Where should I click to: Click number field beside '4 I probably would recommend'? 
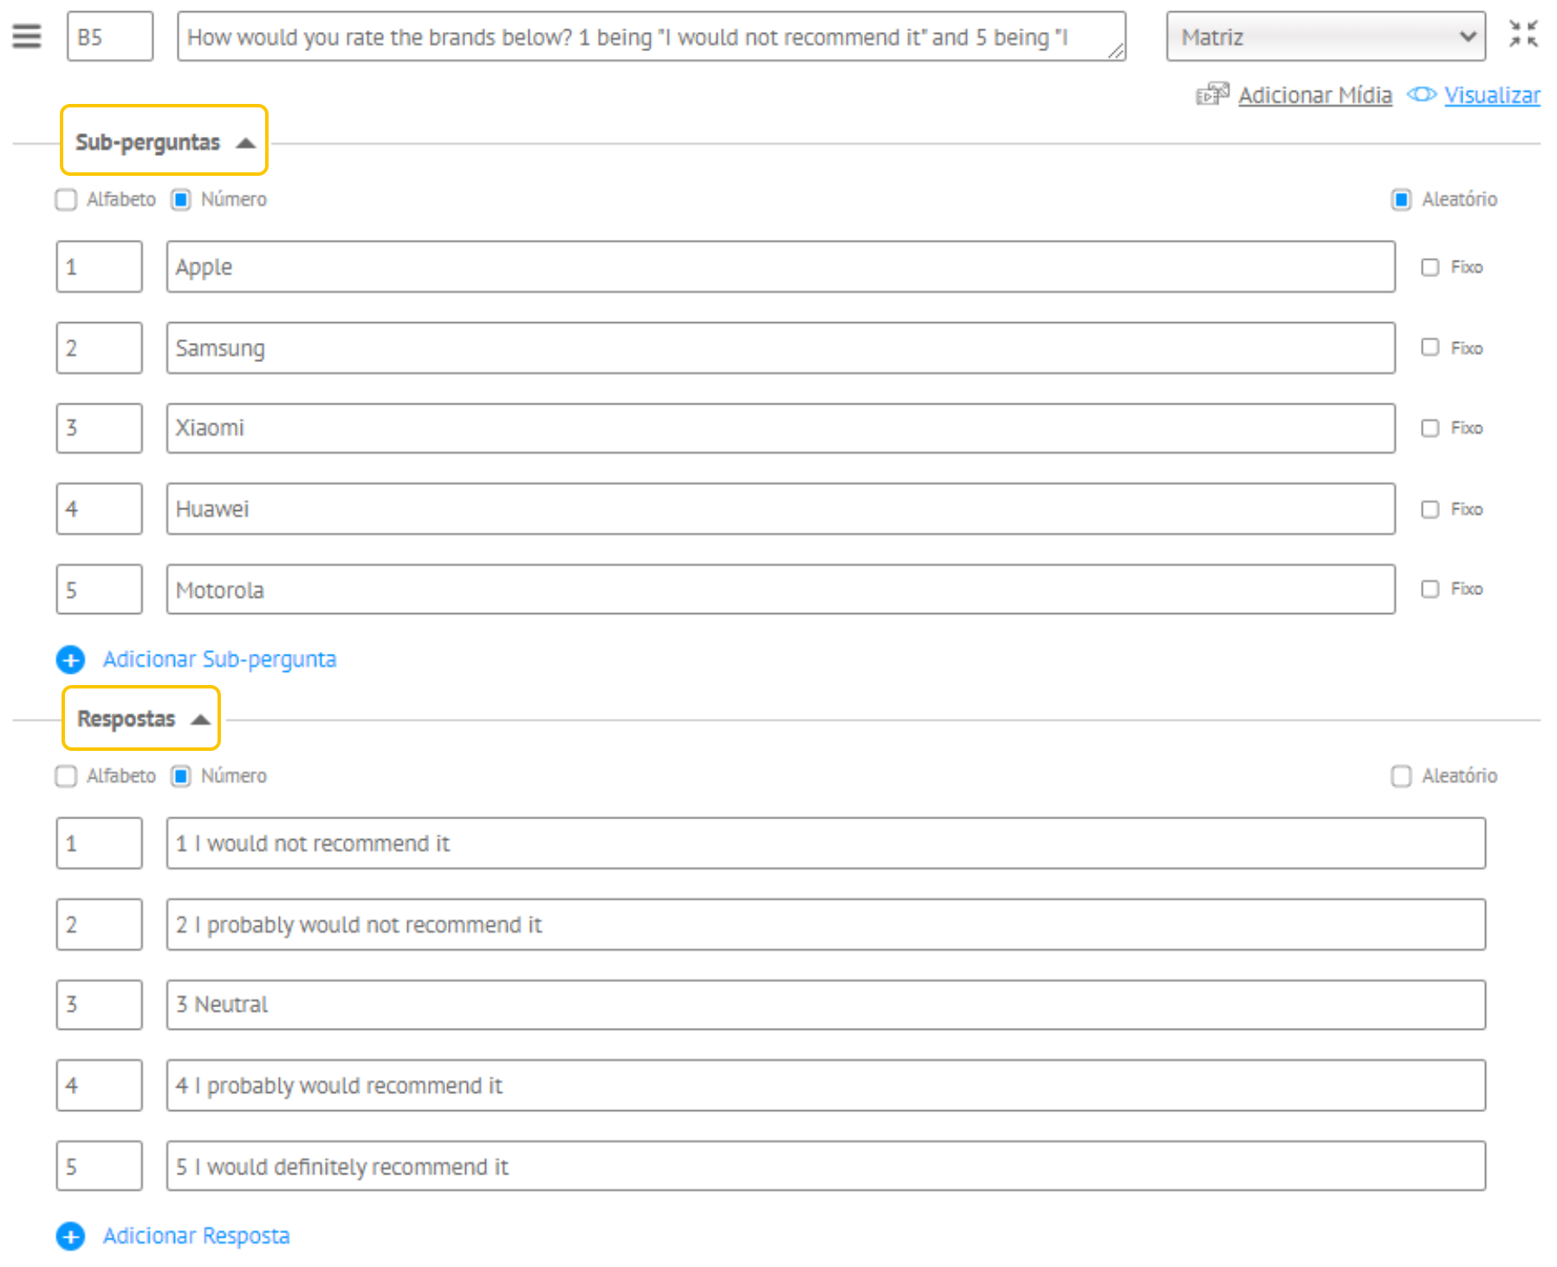pyautogui.click(x=100, y=1085)
